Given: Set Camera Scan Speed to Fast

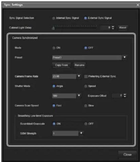Looking at the screenshot, I should point(54,105).
